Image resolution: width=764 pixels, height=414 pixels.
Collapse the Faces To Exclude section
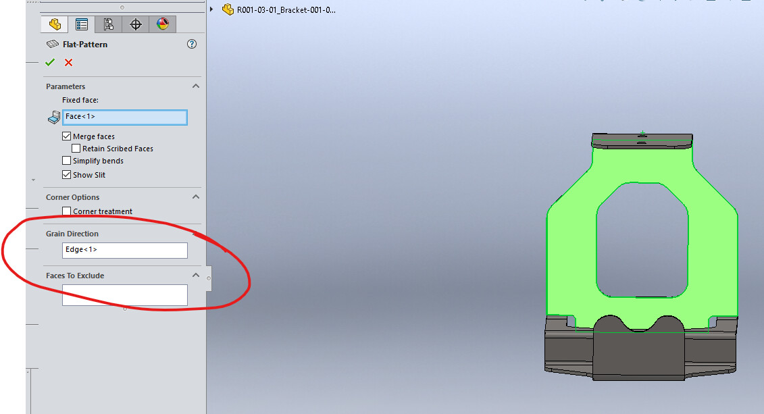(x=196, y=276)
